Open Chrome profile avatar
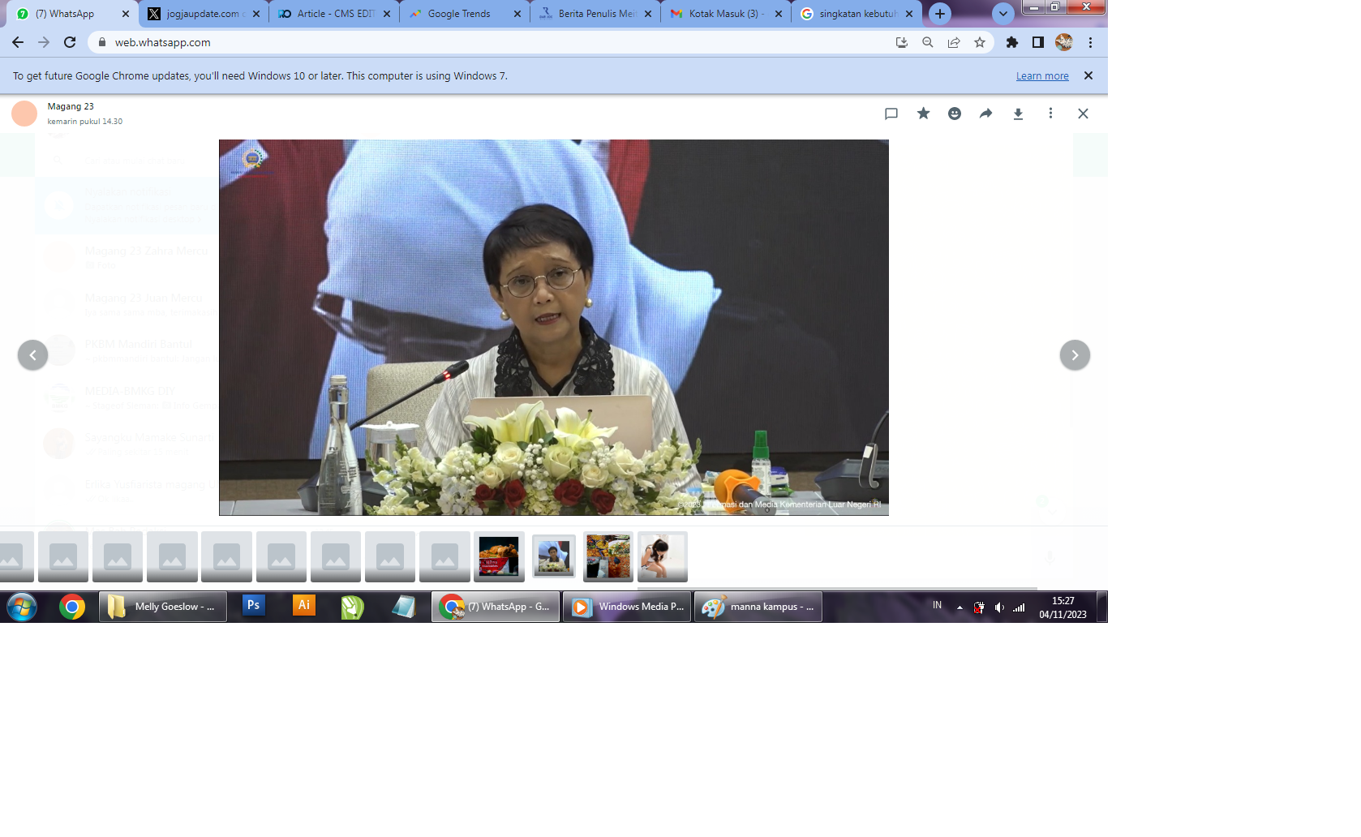This screenshot has width=1361, height=837. click(1064, 42)
